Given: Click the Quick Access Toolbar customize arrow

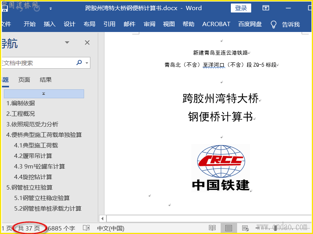Looking at the screenshot, I should [50, 9].
